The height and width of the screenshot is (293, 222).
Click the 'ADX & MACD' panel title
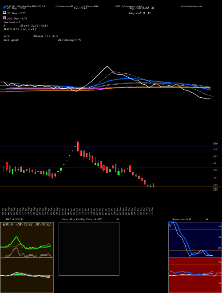[14, 219]
